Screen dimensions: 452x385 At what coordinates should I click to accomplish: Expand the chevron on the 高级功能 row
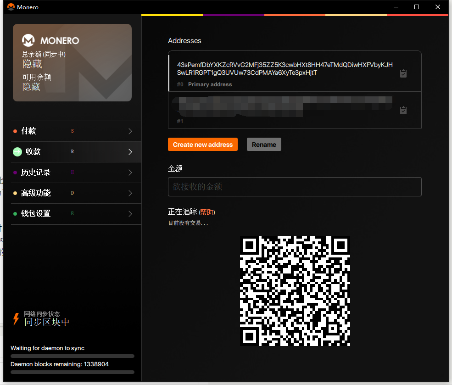(x=130, y=193)
